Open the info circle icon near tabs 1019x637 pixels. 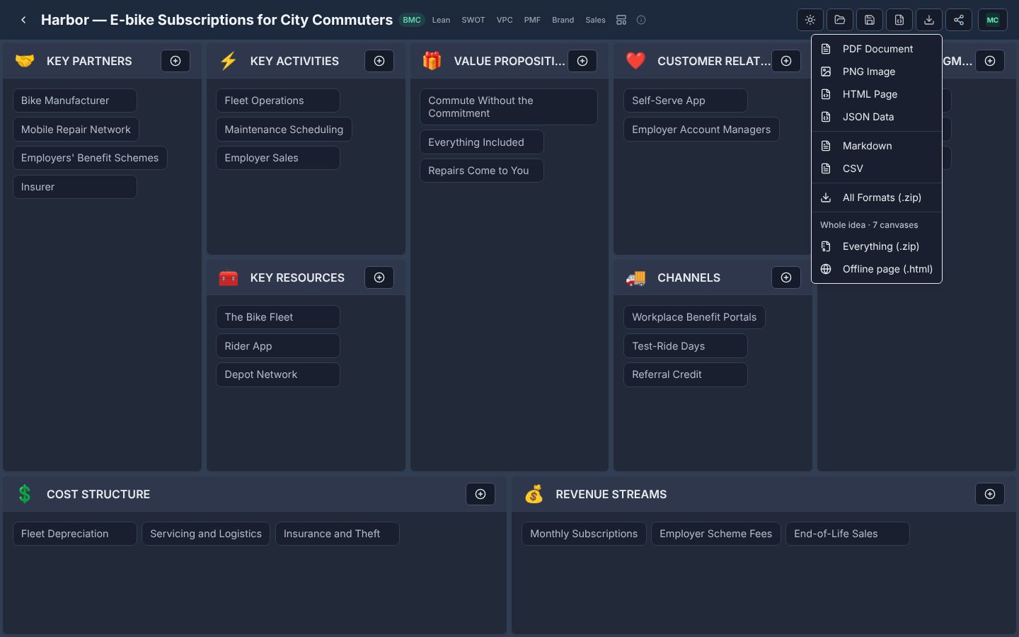click(641, 20)
